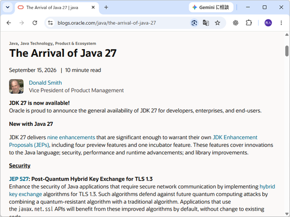Search page with Google Lens icon
This screenshot has height=217, width=290.
click(x=194, y=23)
